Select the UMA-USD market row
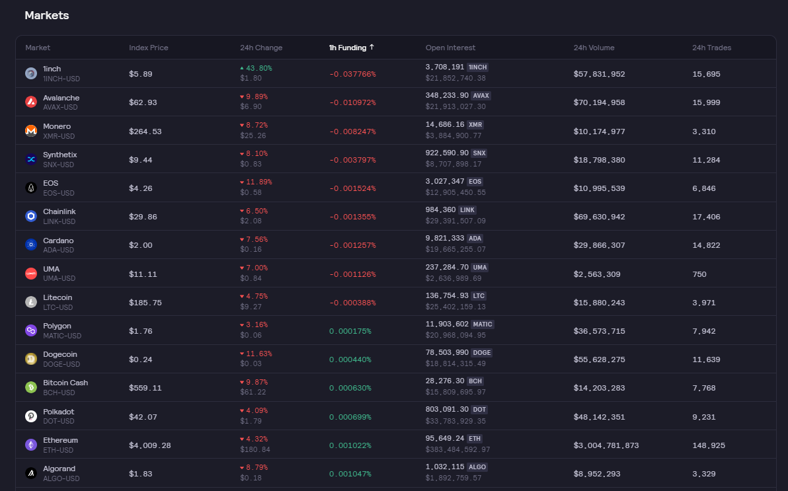 (396, 274)
